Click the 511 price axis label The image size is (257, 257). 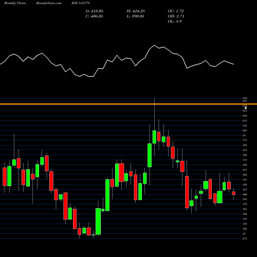[245, 160]
